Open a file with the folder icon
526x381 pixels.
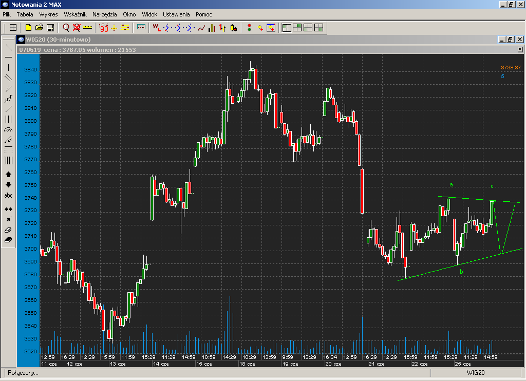40,27
